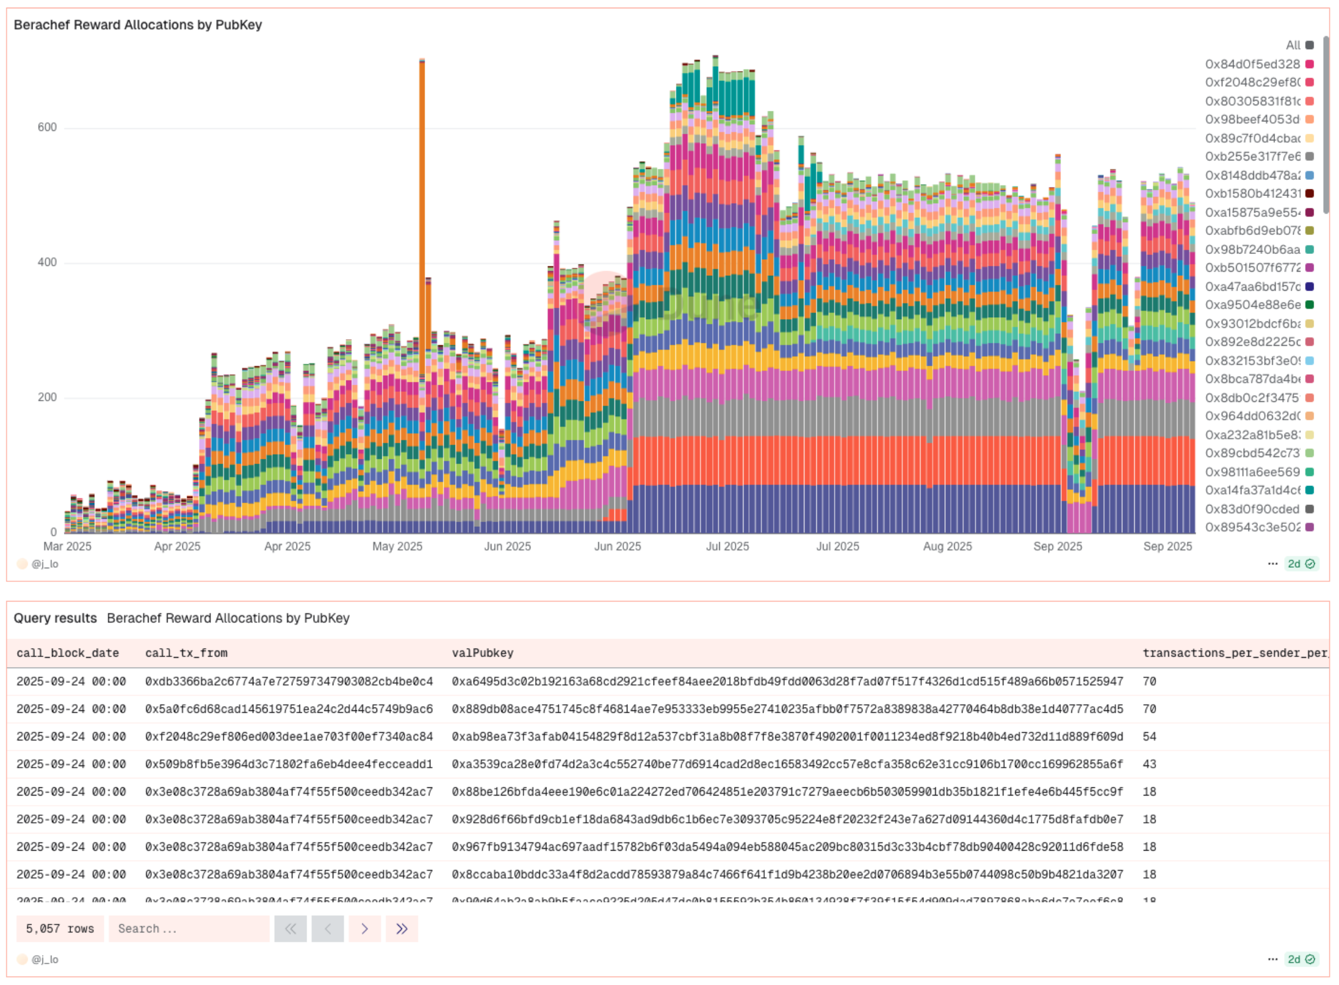This screenshot has height=985, width=1339.
Task: Open the chart's three-dots options menu
Action: pos(1272,564)
